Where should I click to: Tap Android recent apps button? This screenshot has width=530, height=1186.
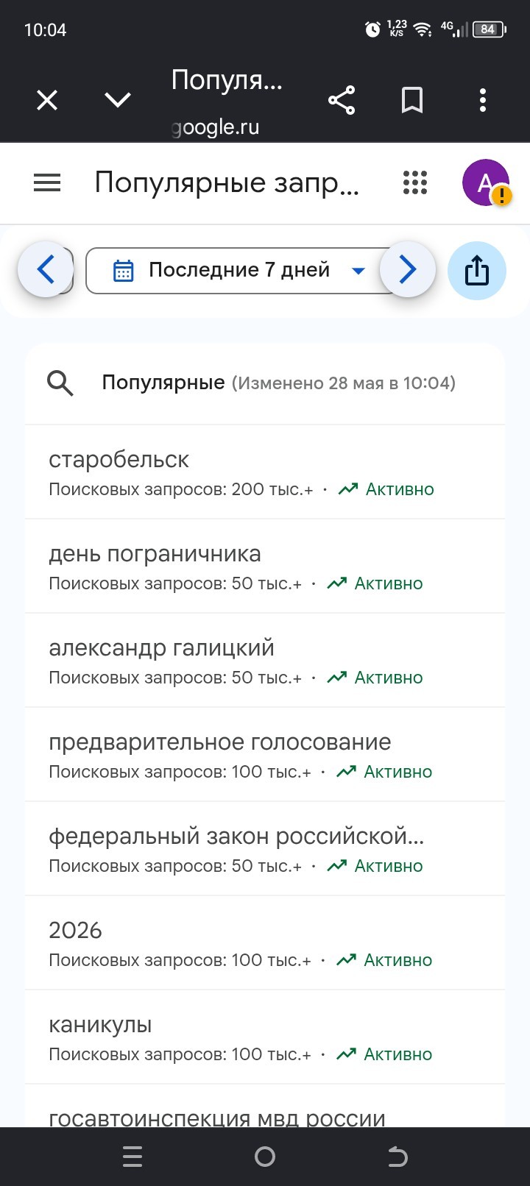(x=132, y=1157)
